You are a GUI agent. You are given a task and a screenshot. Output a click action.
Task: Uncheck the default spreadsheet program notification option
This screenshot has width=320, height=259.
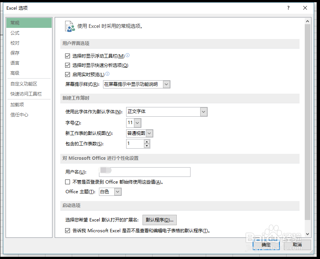click(x=67, y=230)
